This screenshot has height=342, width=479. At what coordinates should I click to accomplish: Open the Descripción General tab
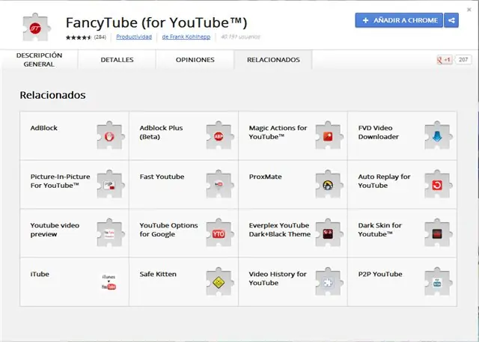pyautogui.click(x=39, y=60)
